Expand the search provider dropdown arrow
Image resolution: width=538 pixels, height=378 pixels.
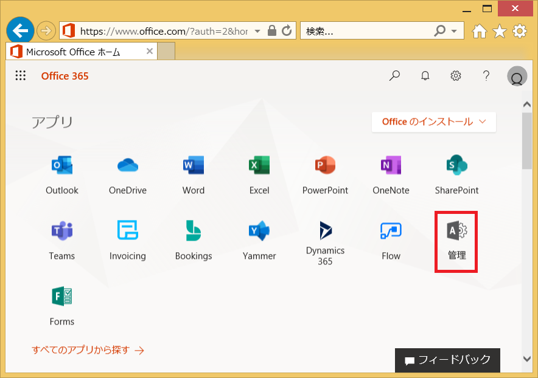coord(454,31)
